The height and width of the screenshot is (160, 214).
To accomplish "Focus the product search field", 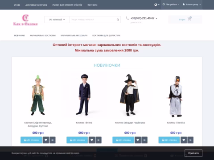I will (x=92, y=20).
